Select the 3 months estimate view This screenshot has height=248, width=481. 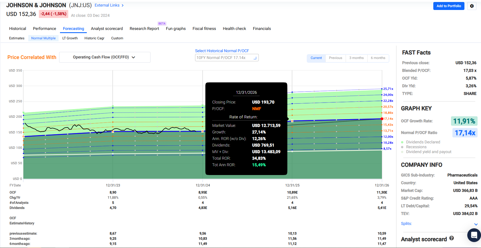[x=356, y=58]
